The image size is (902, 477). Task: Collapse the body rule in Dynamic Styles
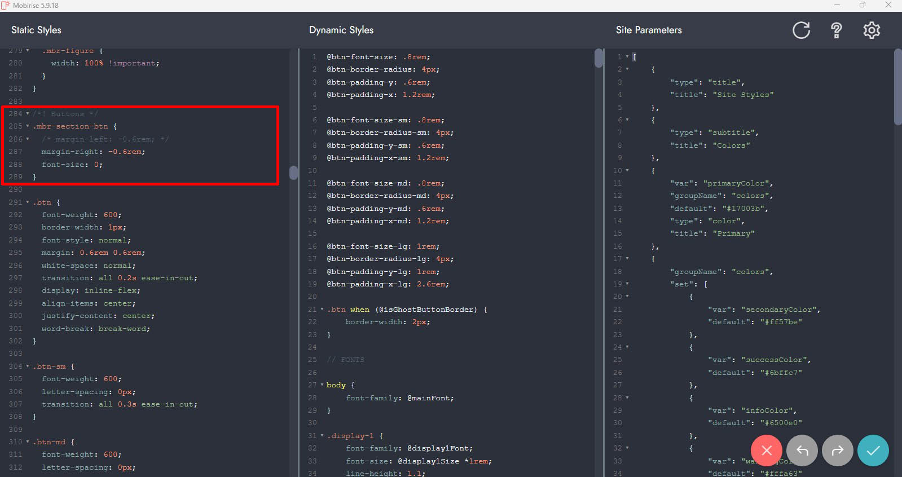click(322, 385)
